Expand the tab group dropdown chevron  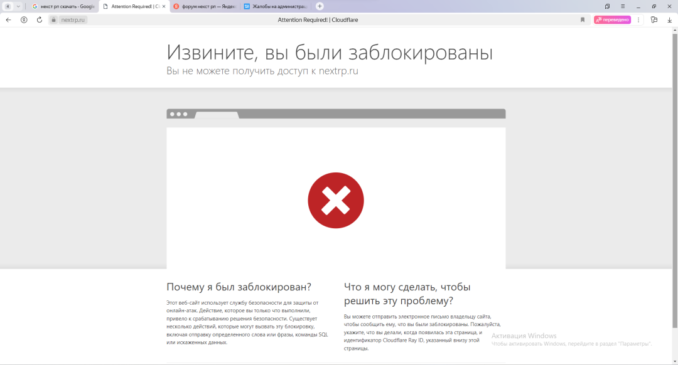click(x=18, y=6)
